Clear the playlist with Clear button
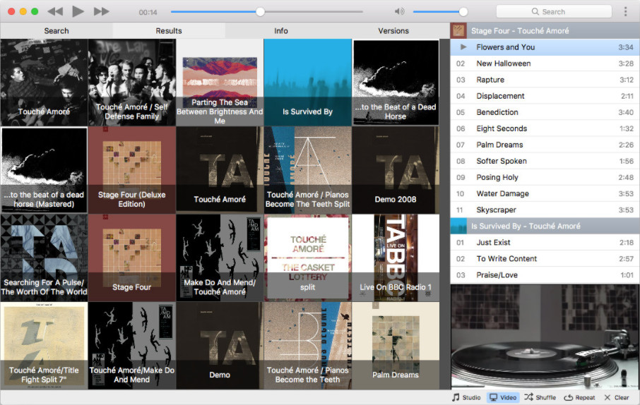640x405 pixels. click(x=616, y=397)
